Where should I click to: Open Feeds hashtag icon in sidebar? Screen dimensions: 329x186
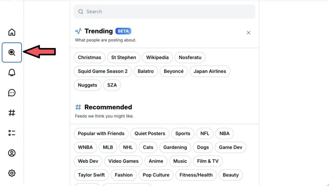[12, 113]
